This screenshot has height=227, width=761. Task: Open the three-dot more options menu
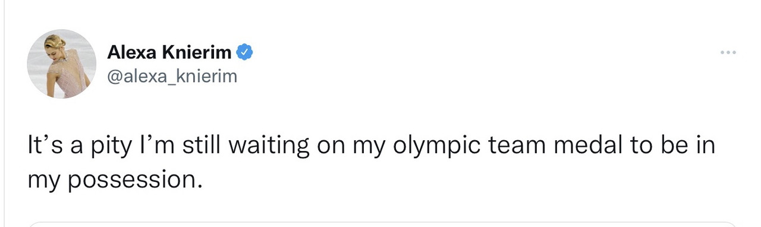(728, 53)
